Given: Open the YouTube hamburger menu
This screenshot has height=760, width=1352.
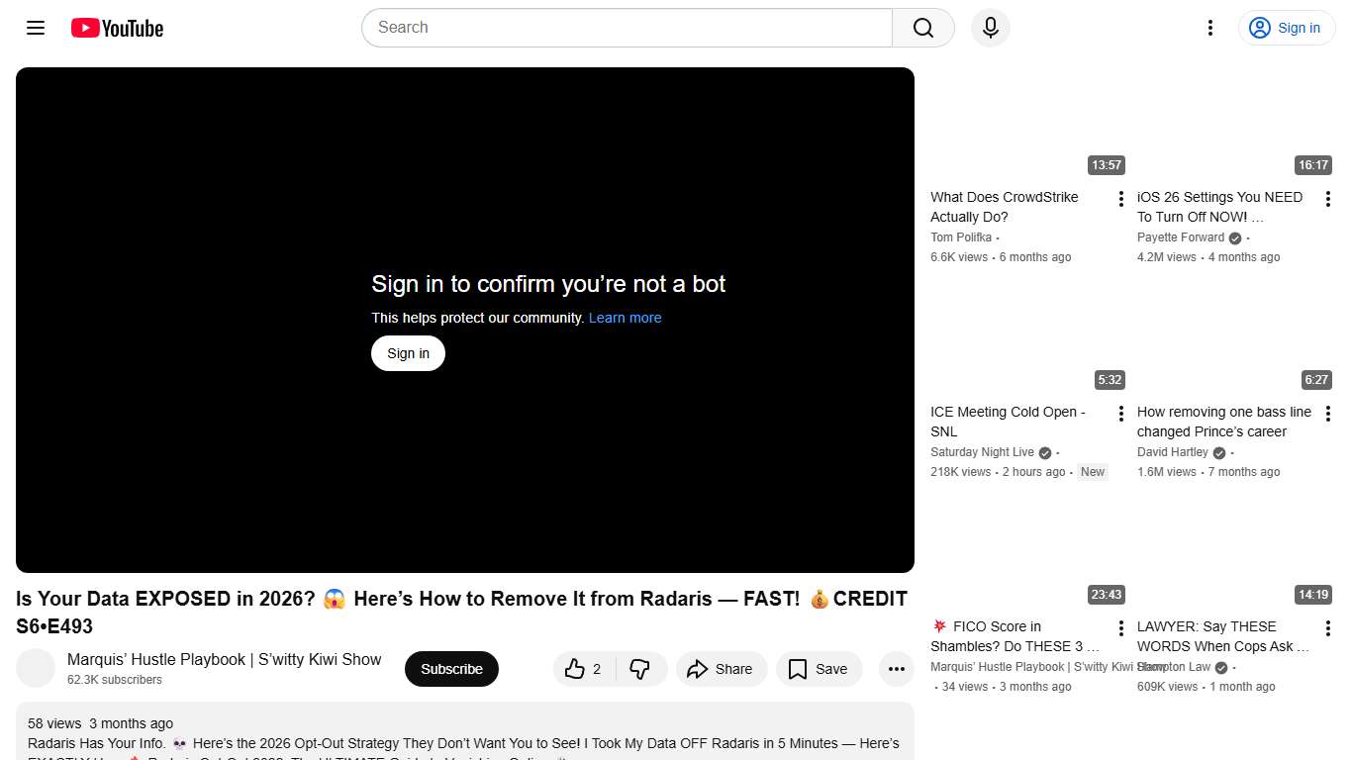Looking at the screenshot, I should (35, 28).
